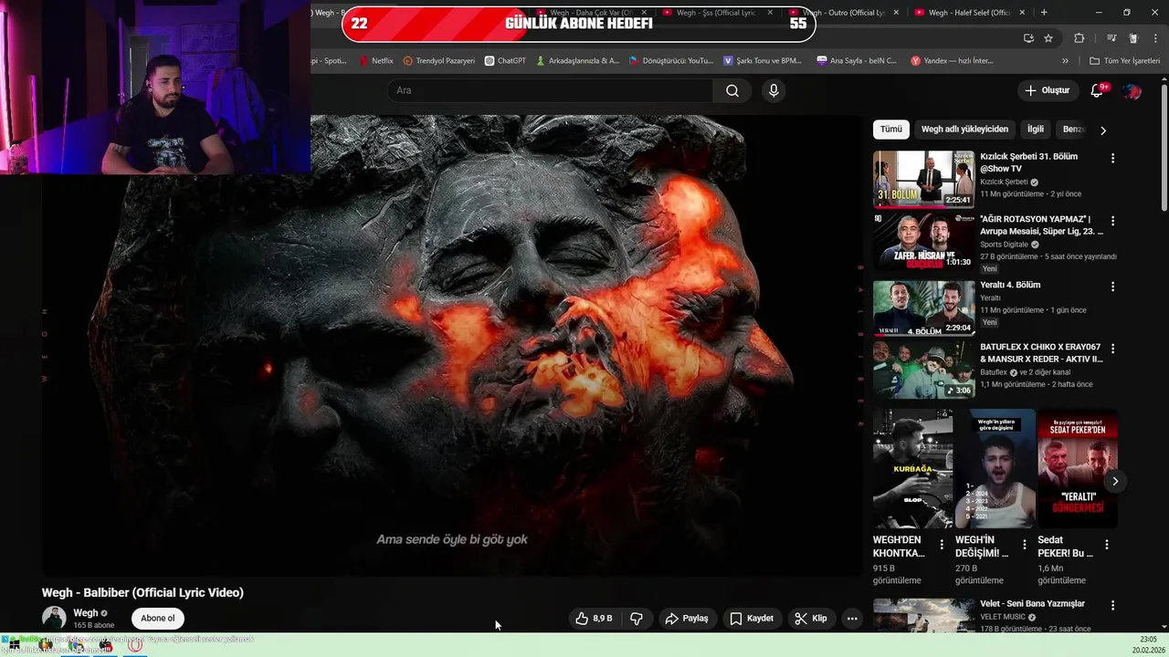This screenshot has height=657, width=1169.
Task: Open the Şarkı Tonu ve BPM bookmark
Action: (x=763, y=61)
